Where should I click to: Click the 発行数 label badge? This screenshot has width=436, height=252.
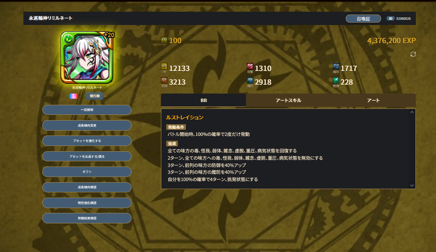[x=94, y=96]
